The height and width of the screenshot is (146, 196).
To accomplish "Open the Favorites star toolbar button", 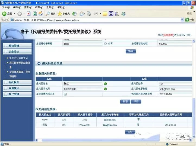I will click(64, 14).
